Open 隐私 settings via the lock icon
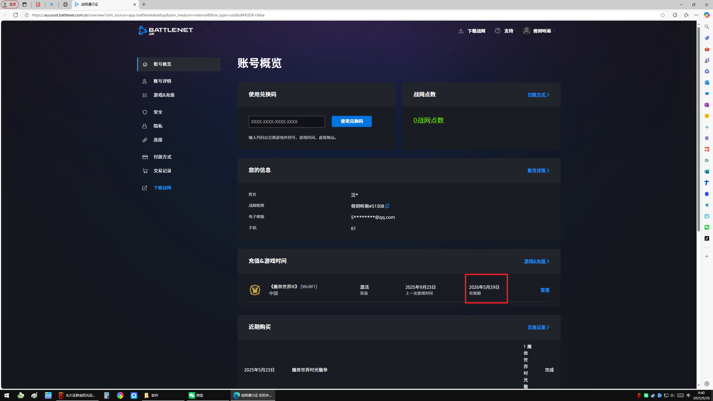The width and height of the screenshot is (713, 401). pos(145,126)
